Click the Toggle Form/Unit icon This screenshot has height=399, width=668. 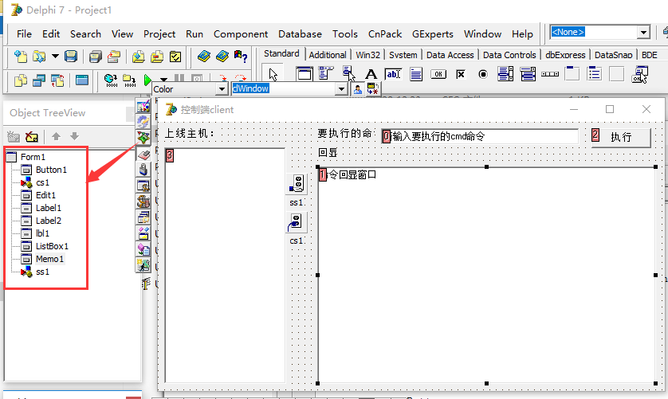[57, 80]
